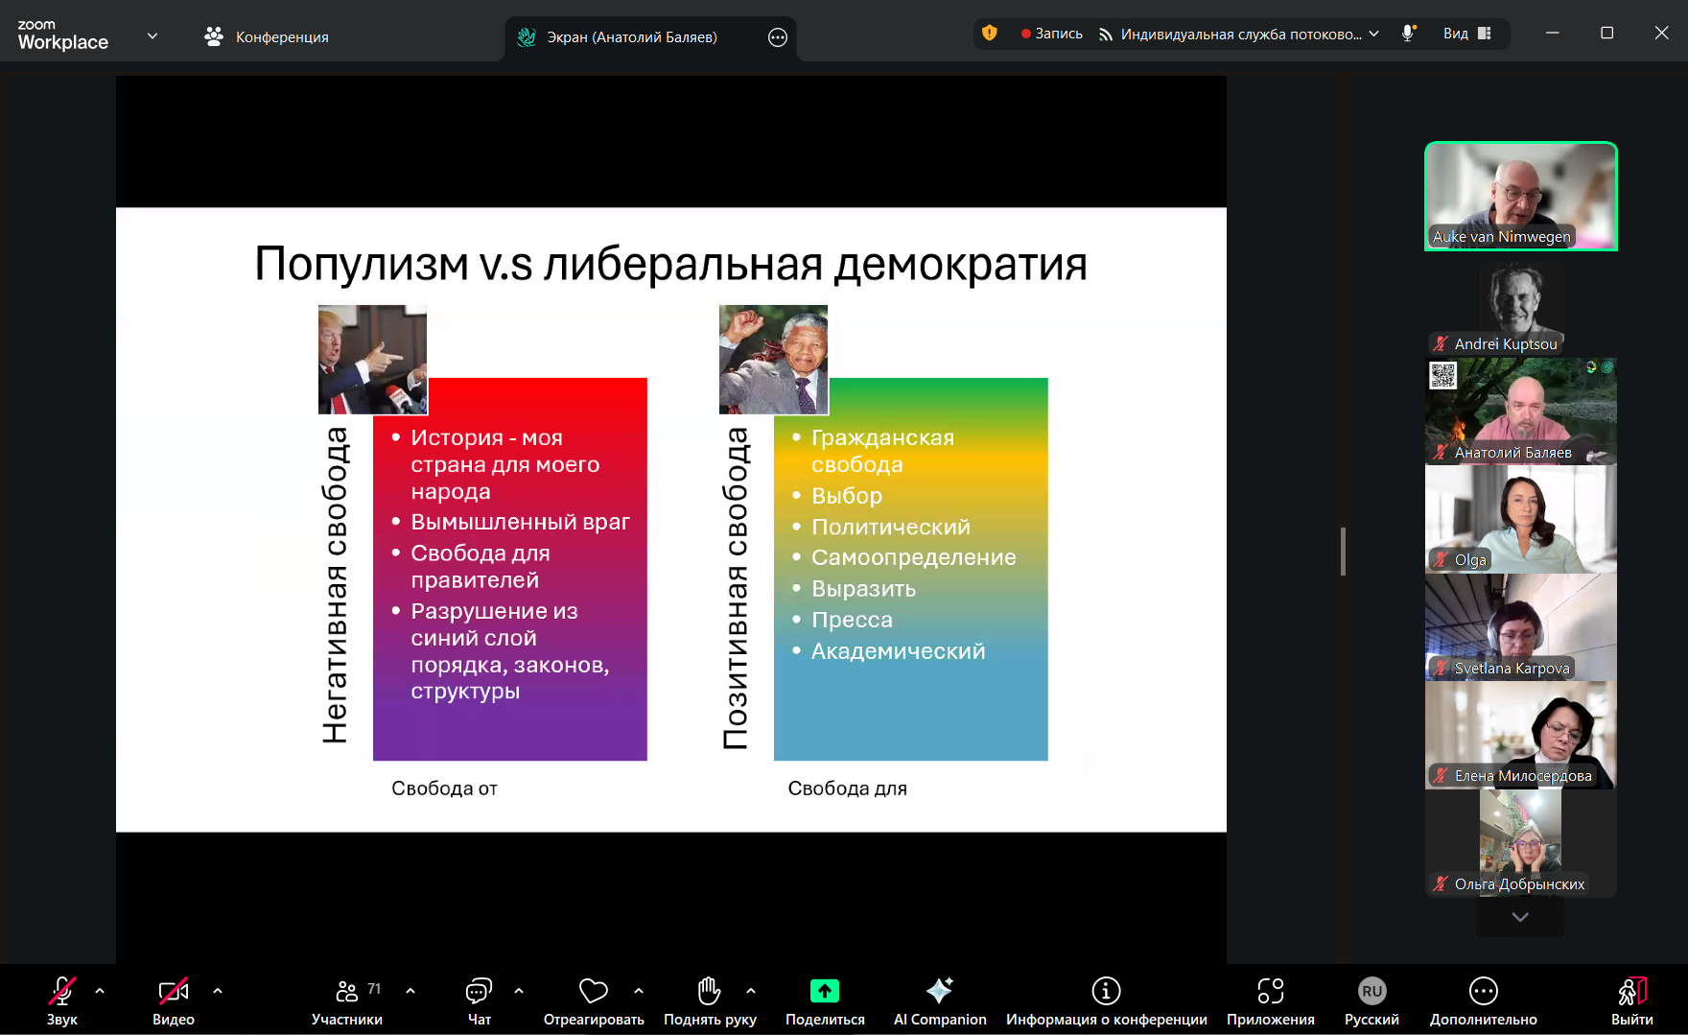This screenshot has width=1688, height=1035.
Task: Launch AI Companion
Action: coord(939,1000)
